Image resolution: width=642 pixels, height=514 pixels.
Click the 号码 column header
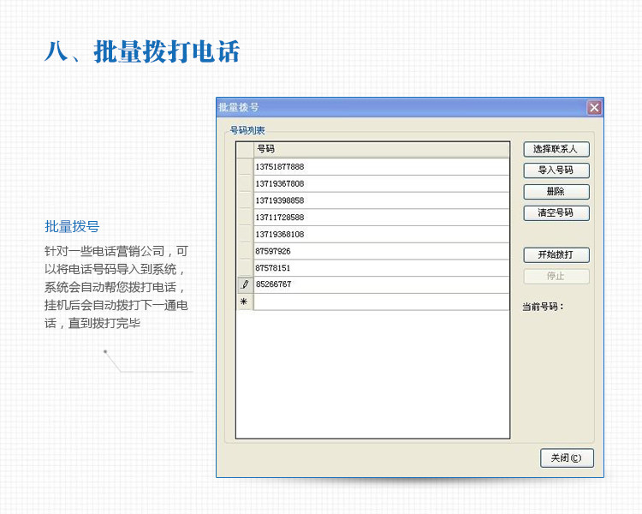point(381,150)
